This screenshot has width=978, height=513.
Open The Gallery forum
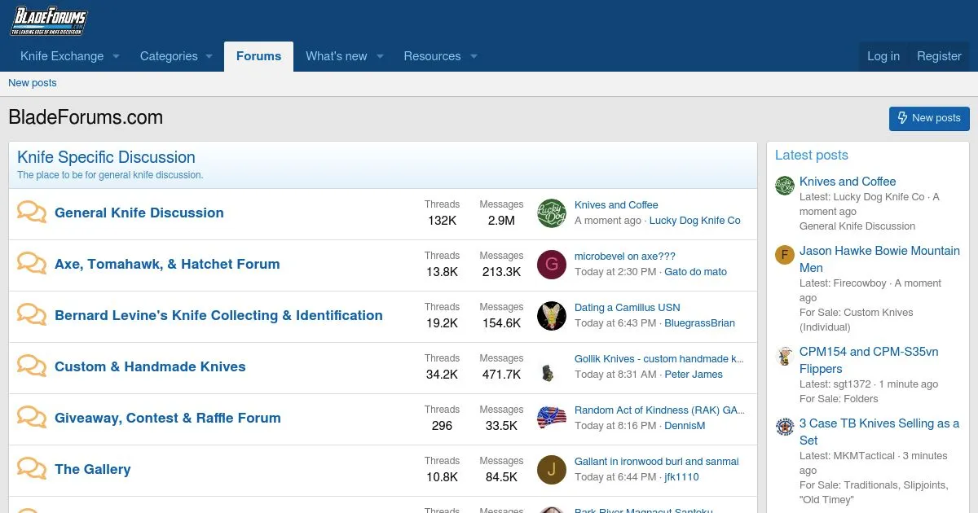(x=93, y=469)
